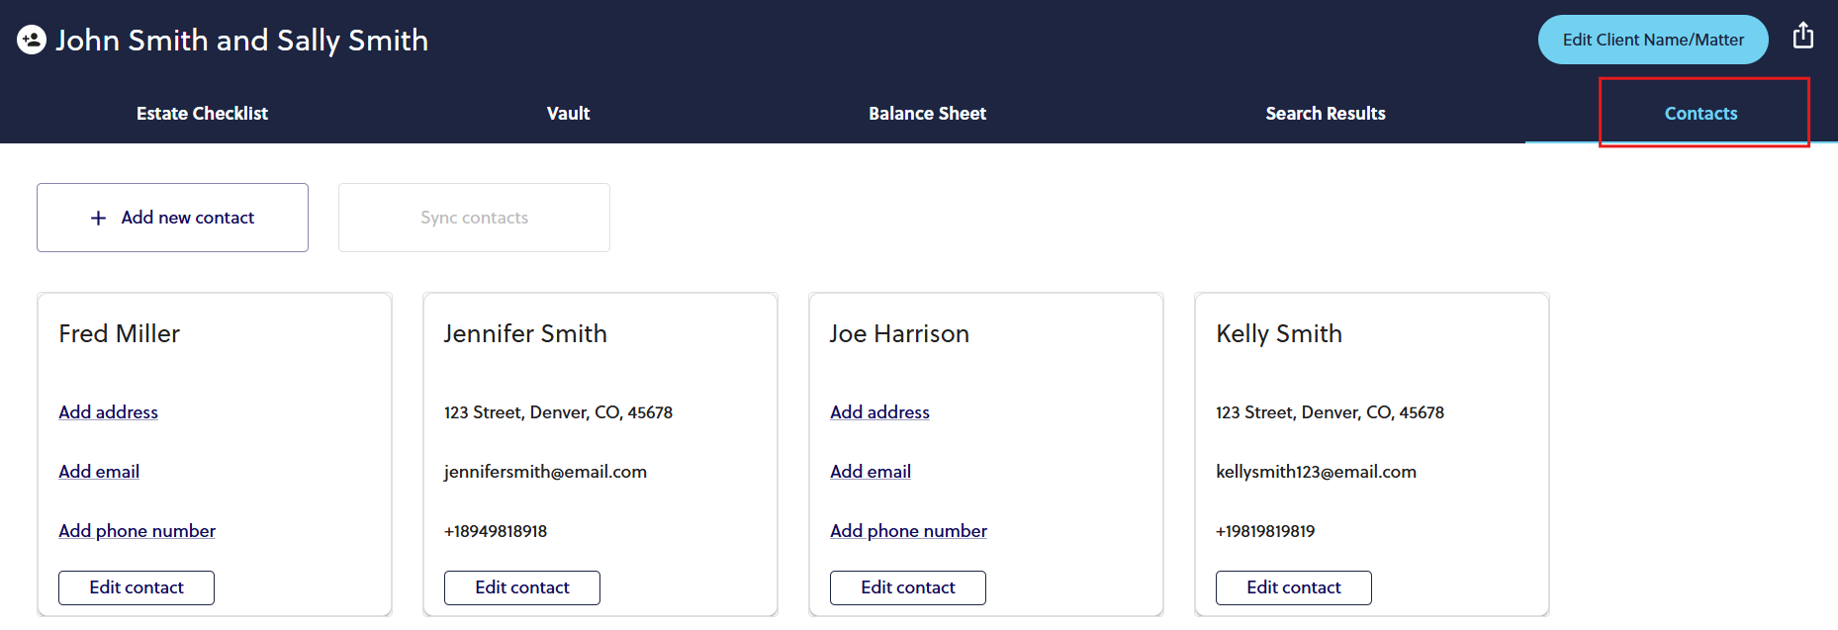The width and height of the screenshot is (1838, 630).
Task: Click Jennifer Smith's address 123 Street, Denver
Action: click(558, 412)
